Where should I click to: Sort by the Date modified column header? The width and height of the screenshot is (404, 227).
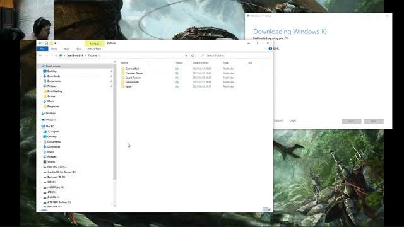pos(201,63)
